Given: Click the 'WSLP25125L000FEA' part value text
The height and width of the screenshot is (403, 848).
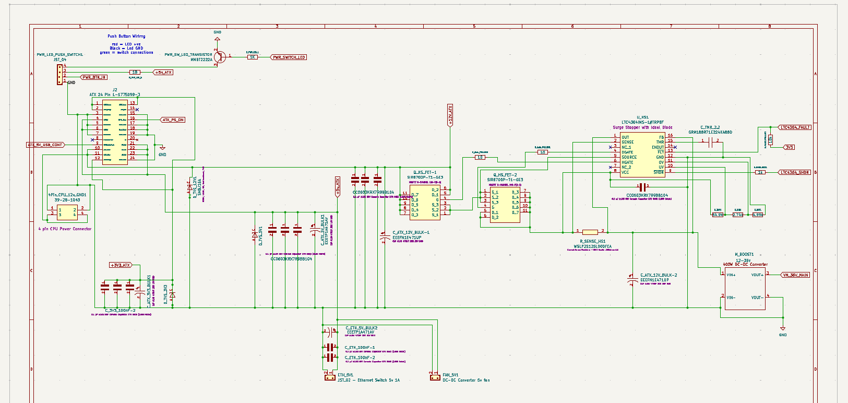Looking at the screenshot, I should (592, 246).
